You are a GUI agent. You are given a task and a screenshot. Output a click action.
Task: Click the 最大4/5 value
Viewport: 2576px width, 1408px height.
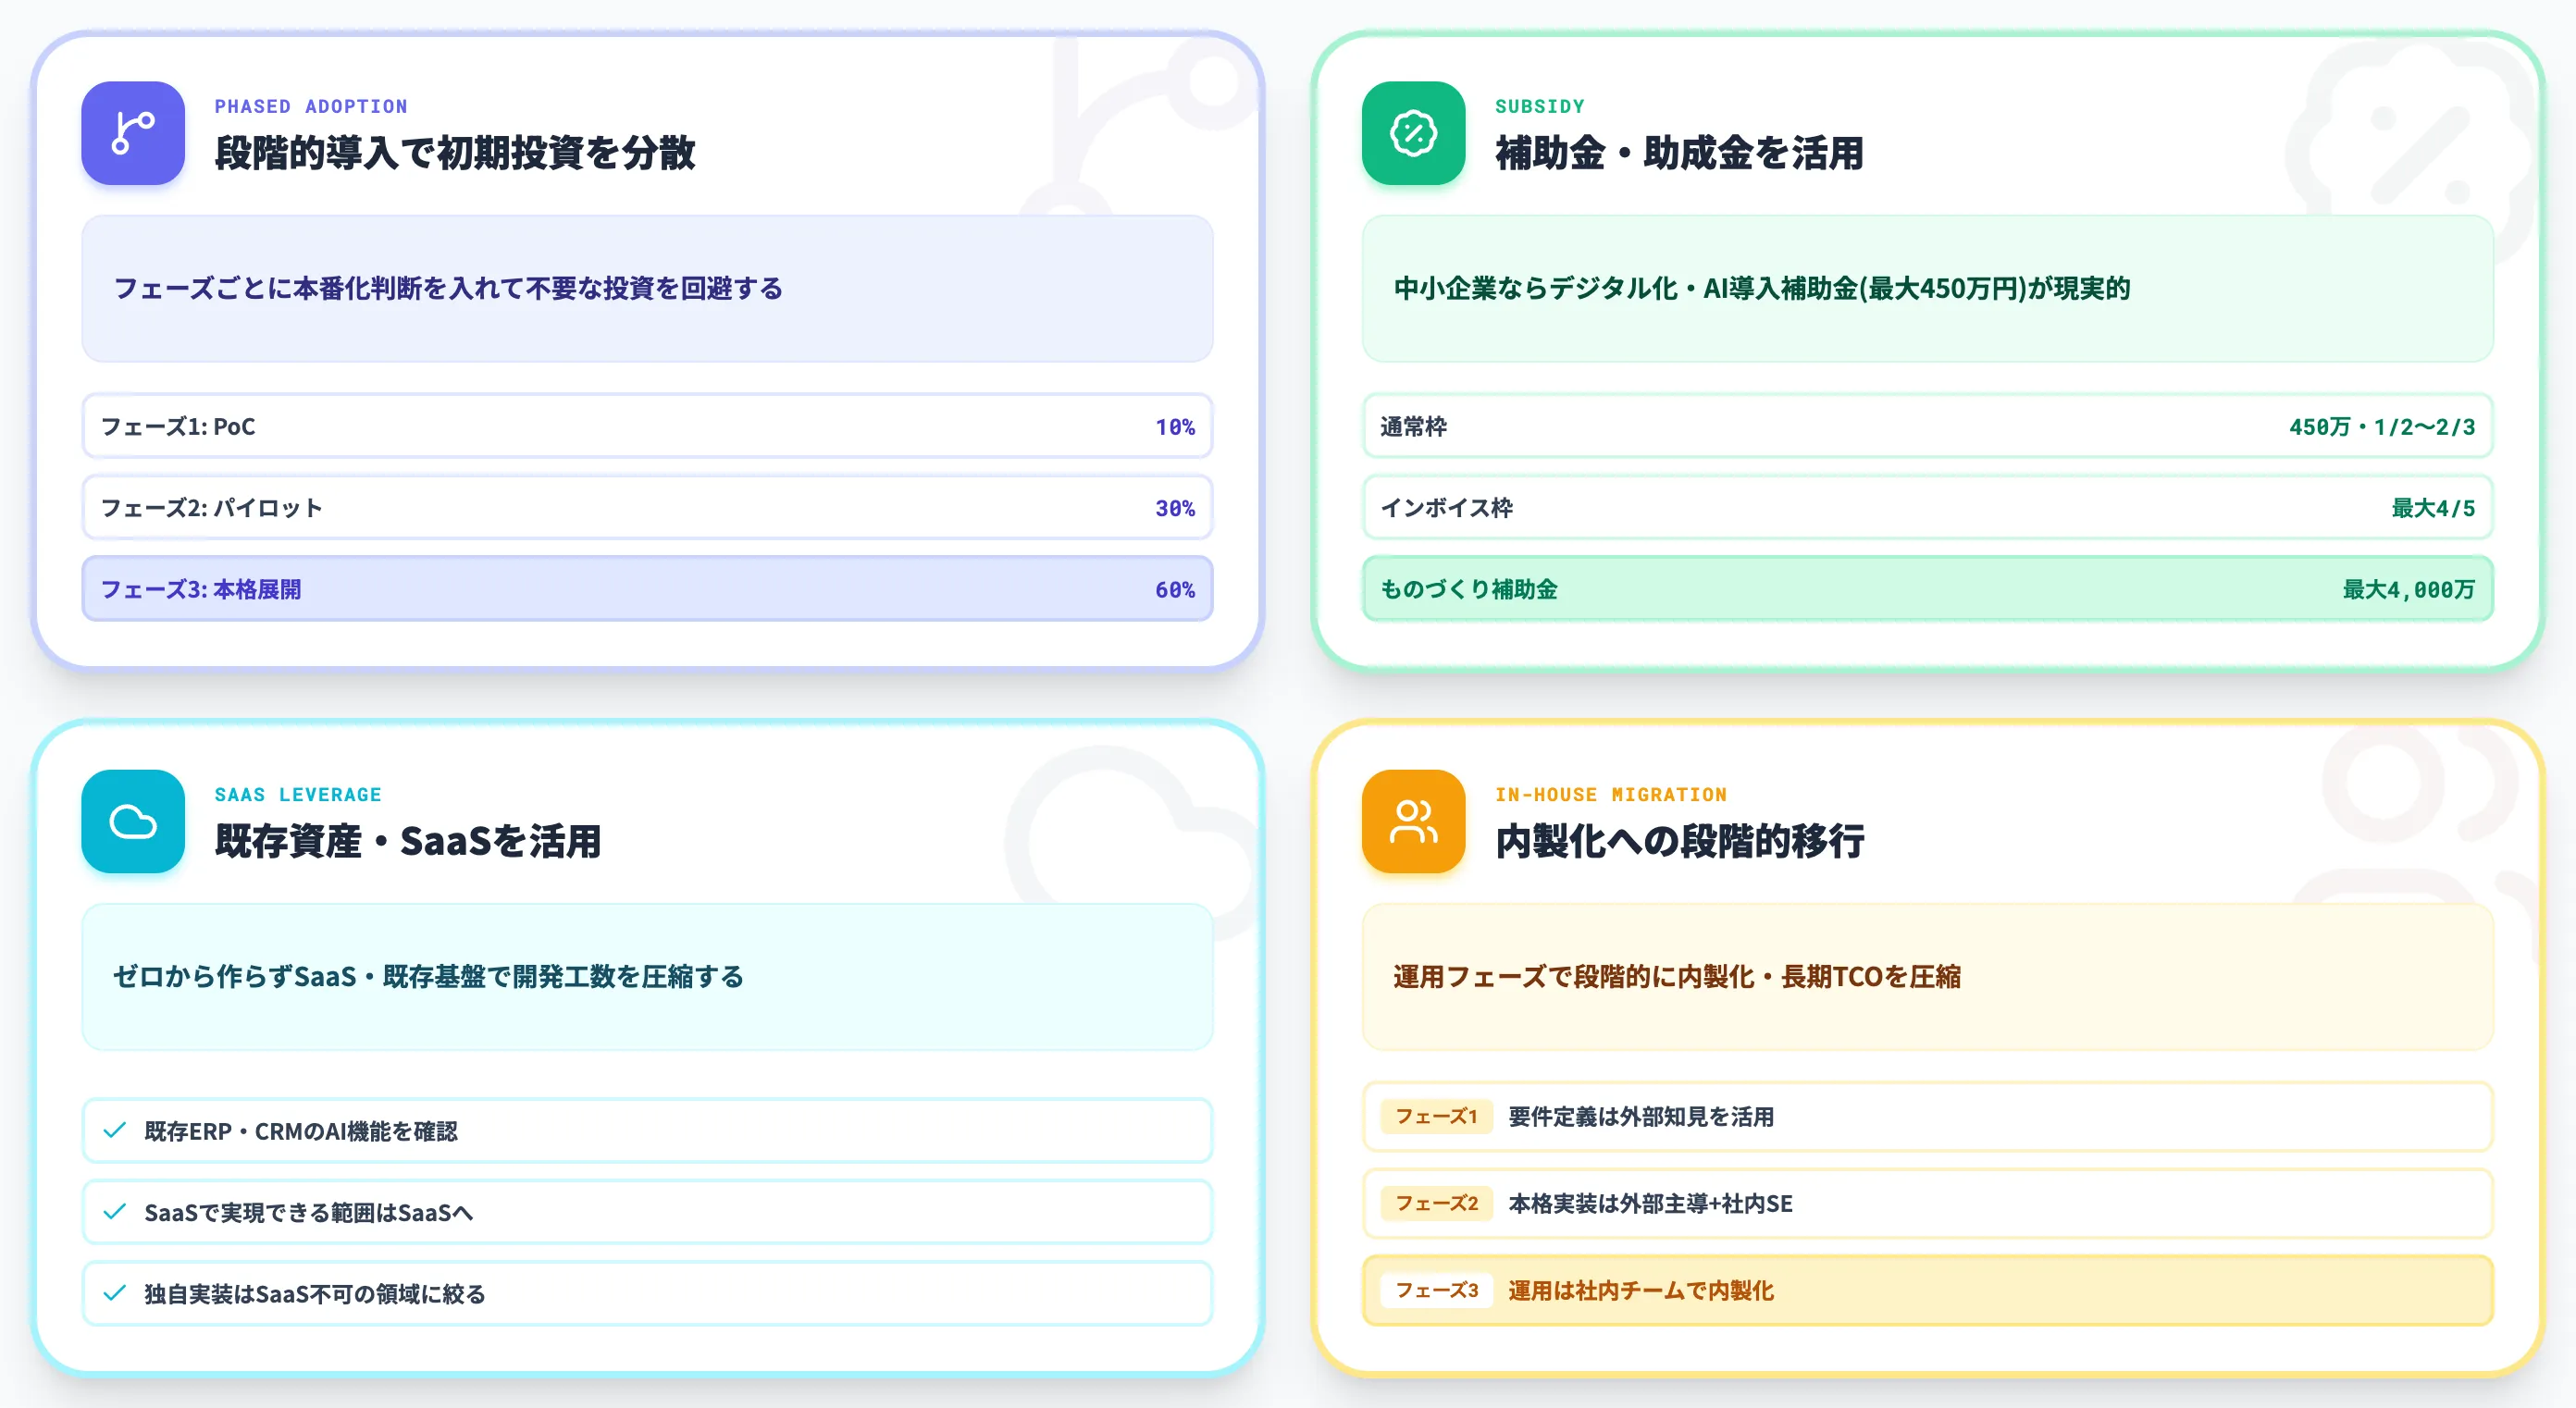click(2433, 508)
